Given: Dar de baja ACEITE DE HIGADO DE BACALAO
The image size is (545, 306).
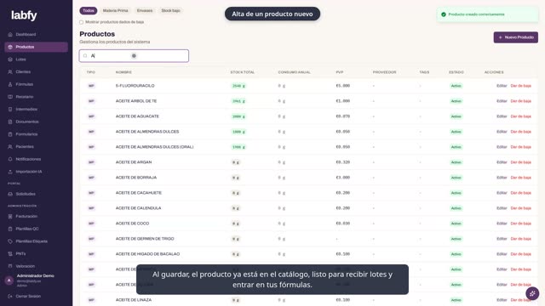Looking at the screenshot, I should (x=520, y=254).
